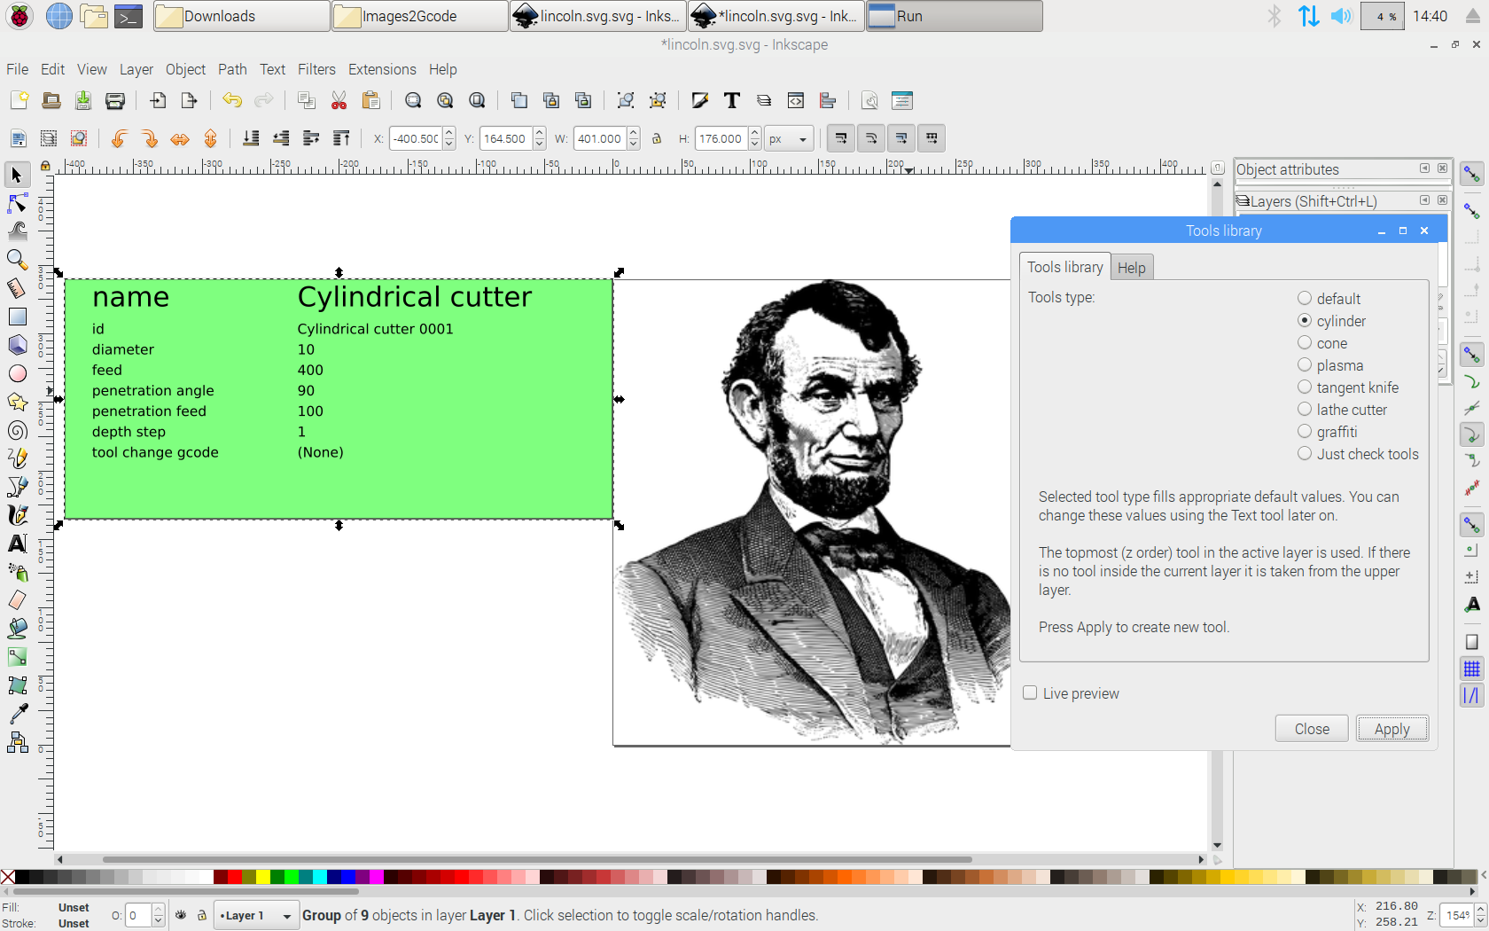Click the Undo arrow icon

[x=232, y=100]
